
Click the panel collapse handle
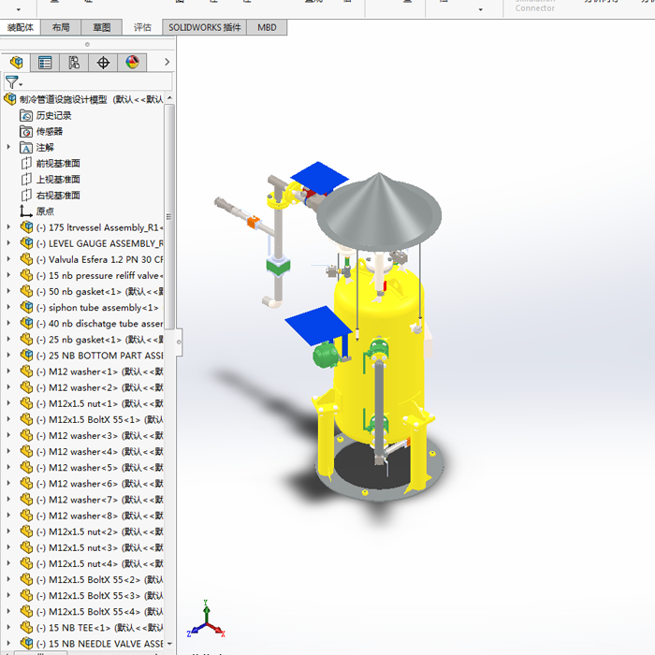[180, 342]
